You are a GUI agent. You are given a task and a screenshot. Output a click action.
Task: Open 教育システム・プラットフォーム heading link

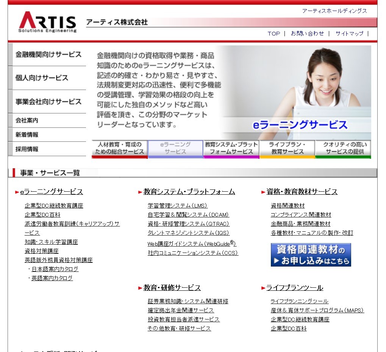click(x=189, y=192)
